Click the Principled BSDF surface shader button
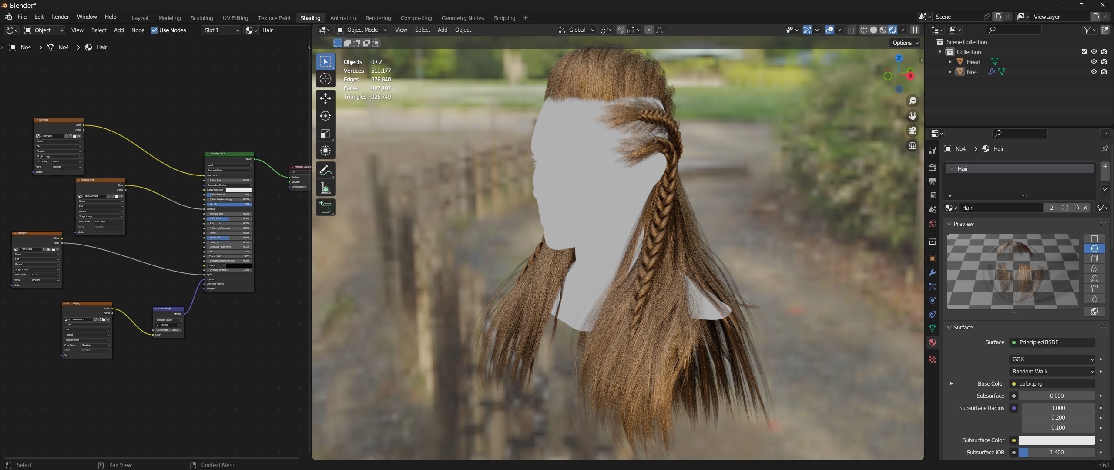Viewport: 1114px width, 470px height. pyautogui.click(x=1052, y=342)
